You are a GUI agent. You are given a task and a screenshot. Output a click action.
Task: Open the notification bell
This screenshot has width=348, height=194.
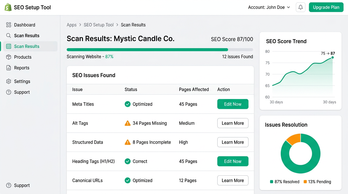coord(300,7)
